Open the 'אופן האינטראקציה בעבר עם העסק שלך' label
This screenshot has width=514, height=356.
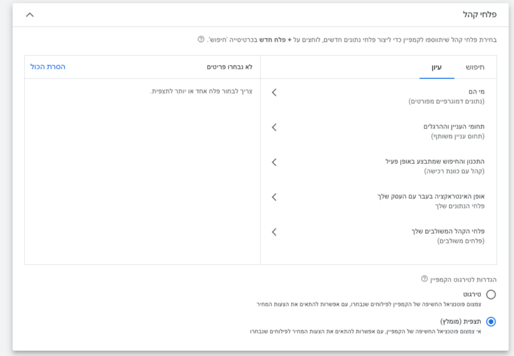pyautogui.click(x=431, y=196)
